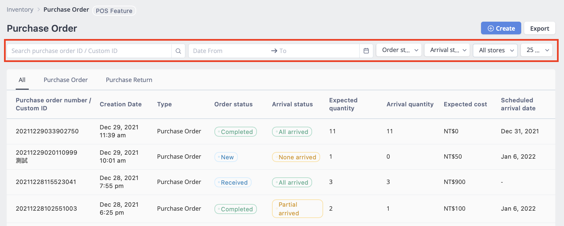
Task: Click Completed badge in the 6:25 pm row
Action: click(x=236, y=209)
